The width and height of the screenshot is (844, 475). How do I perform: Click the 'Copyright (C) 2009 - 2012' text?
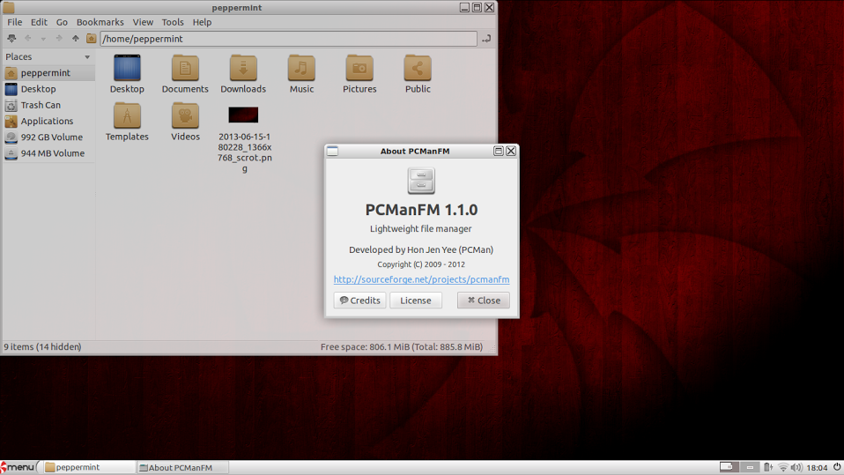(x=421, y=264)
